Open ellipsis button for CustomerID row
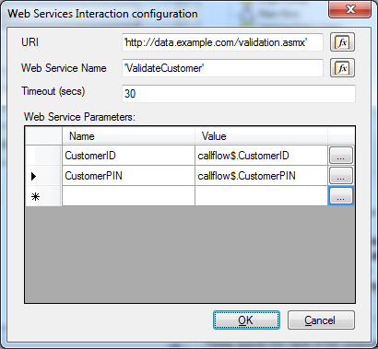This screenshot has width=378, height=349. coord(341,156)
